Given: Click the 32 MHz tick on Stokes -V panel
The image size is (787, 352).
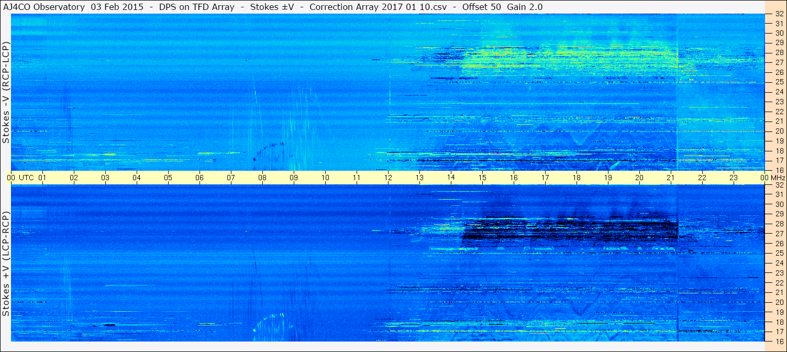Looking at the screenshot, I should (779, 14).
